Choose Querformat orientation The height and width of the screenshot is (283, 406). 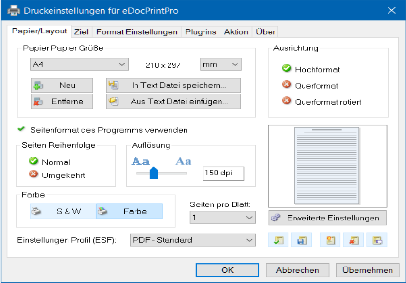pyautogui.click(x=310, y=86)
